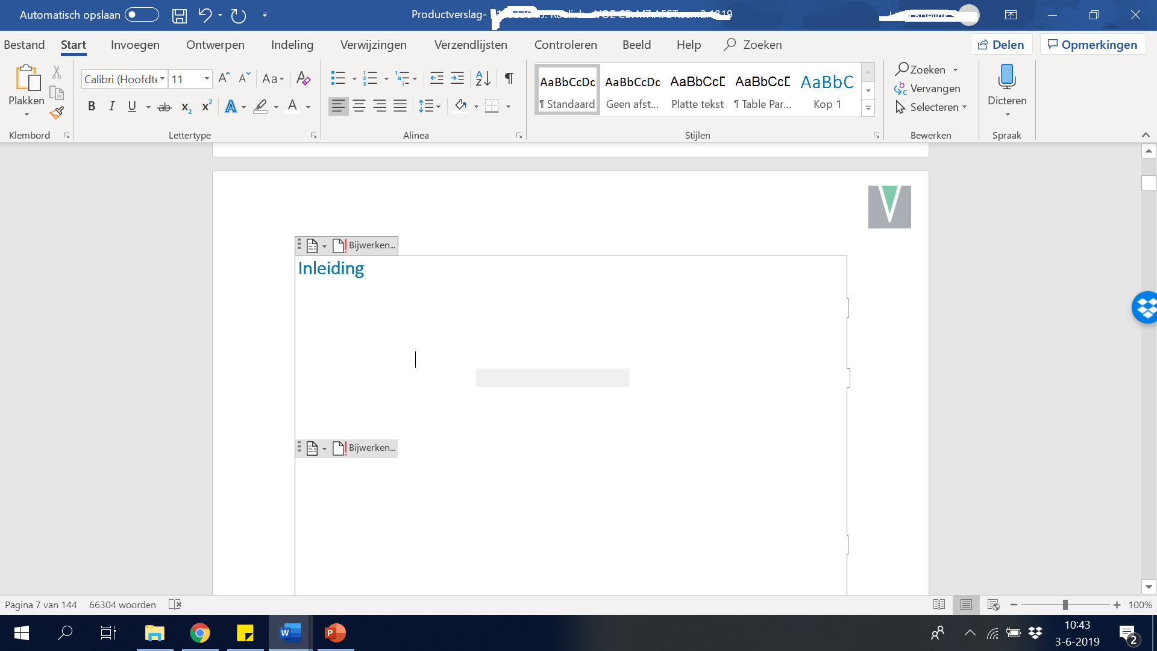1157x651 pixels.
Task: Toggle paragraph marks display icon
Action: 509,78
